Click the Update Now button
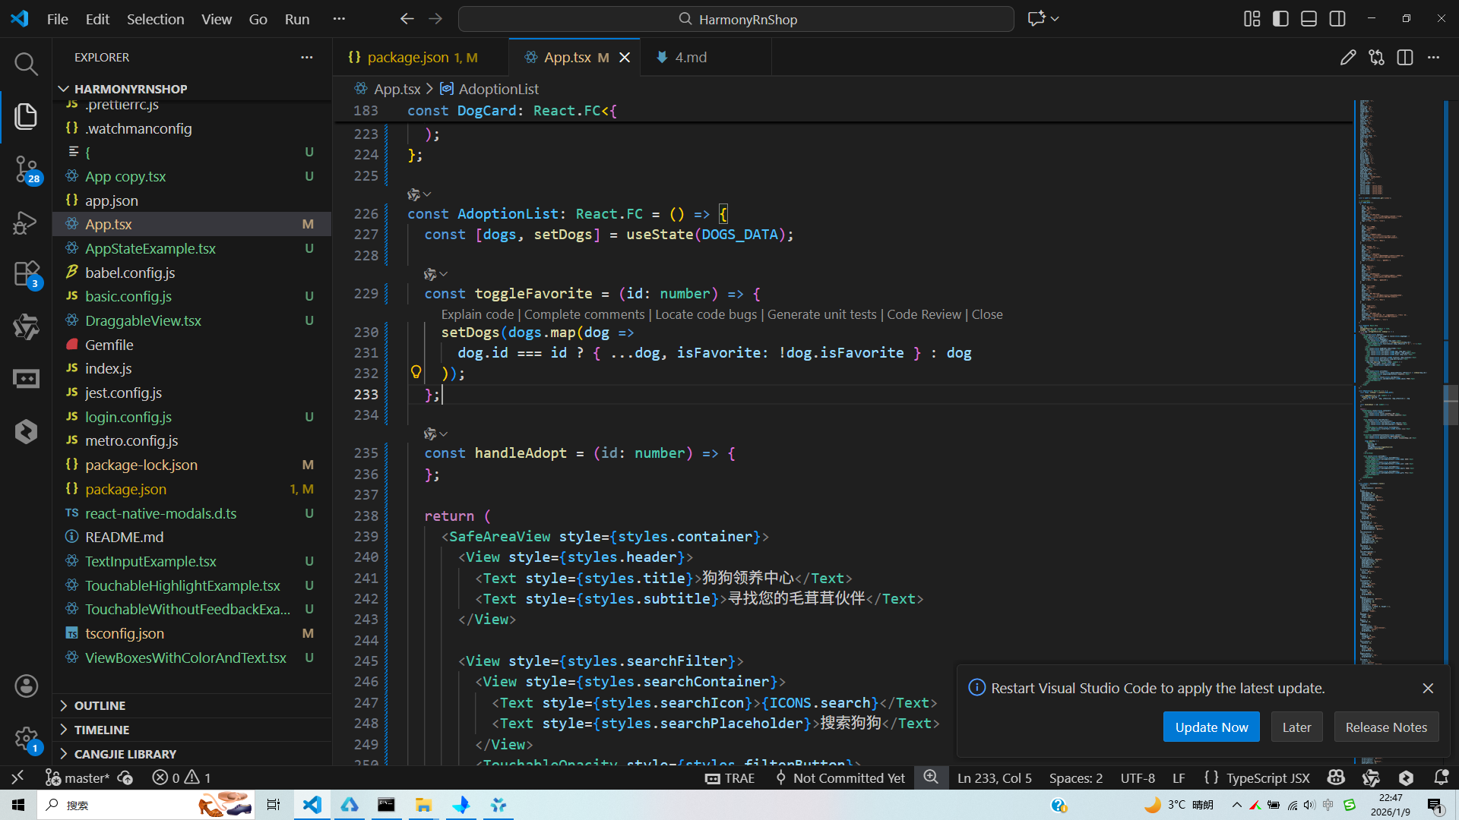 (x=1211, y=727)
